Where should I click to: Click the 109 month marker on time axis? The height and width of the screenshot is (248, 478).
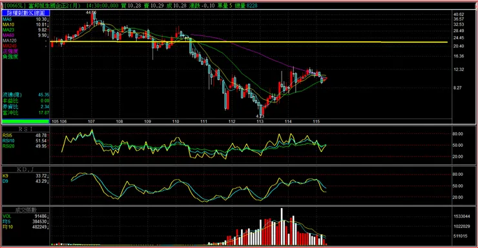coord(147,122)
